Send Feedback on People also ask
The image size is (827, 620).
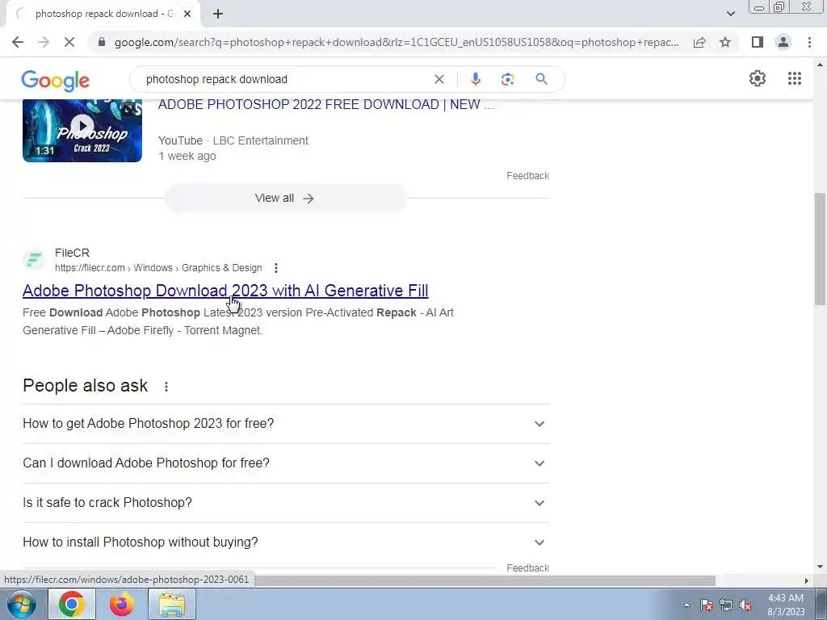[x=527, y=568]
